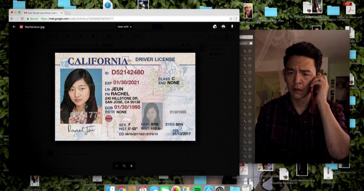Download the RachelJeun.jpg attachment
Image resolution: width=364 pixels, height=191 pixels.
(x=232, y=26)
